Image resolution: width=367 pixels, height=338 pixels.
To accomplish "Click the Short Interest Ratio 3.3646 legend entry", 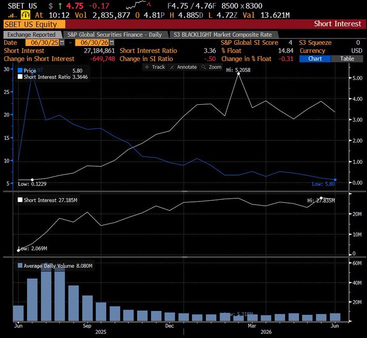I will 56,77.
